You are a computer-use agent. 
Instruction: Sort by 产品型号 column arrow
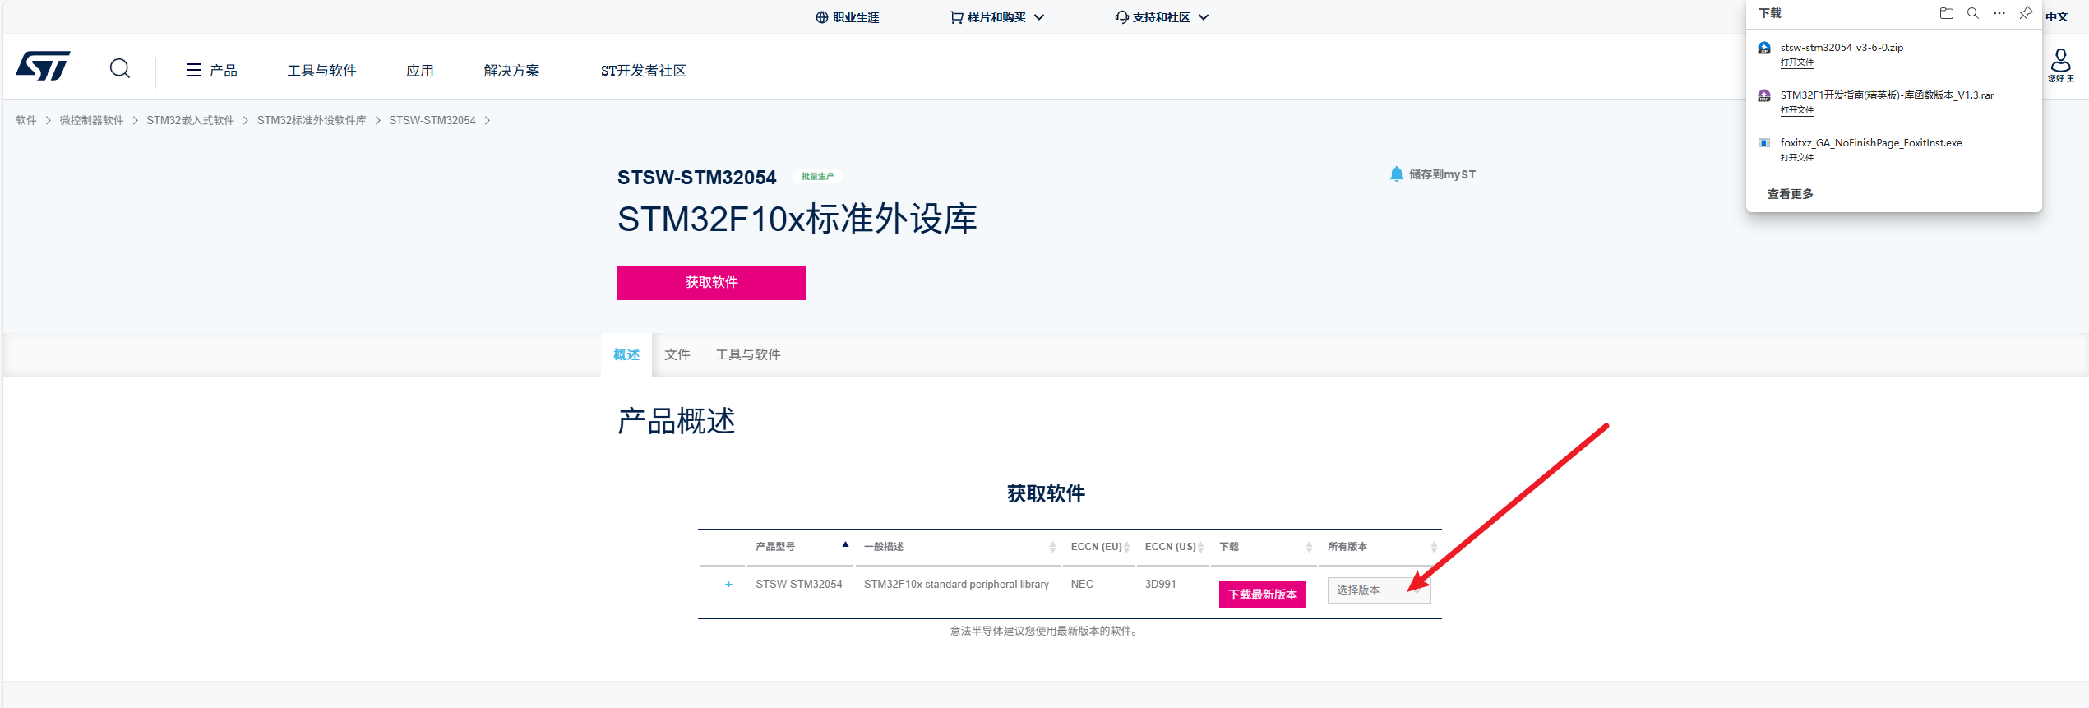[845, 545]
